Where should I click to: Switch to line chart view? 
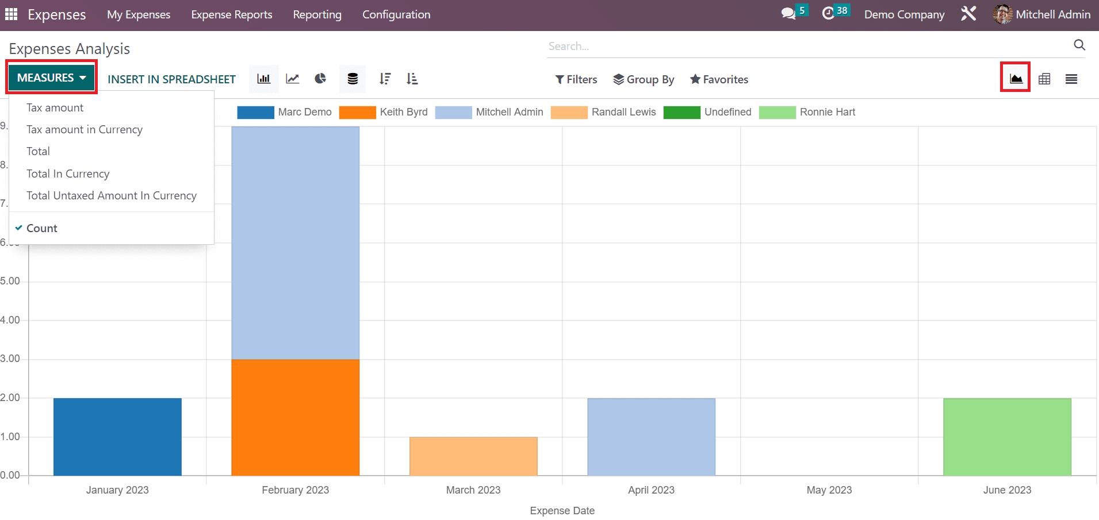pyautogui.click(x=293, y=79)
